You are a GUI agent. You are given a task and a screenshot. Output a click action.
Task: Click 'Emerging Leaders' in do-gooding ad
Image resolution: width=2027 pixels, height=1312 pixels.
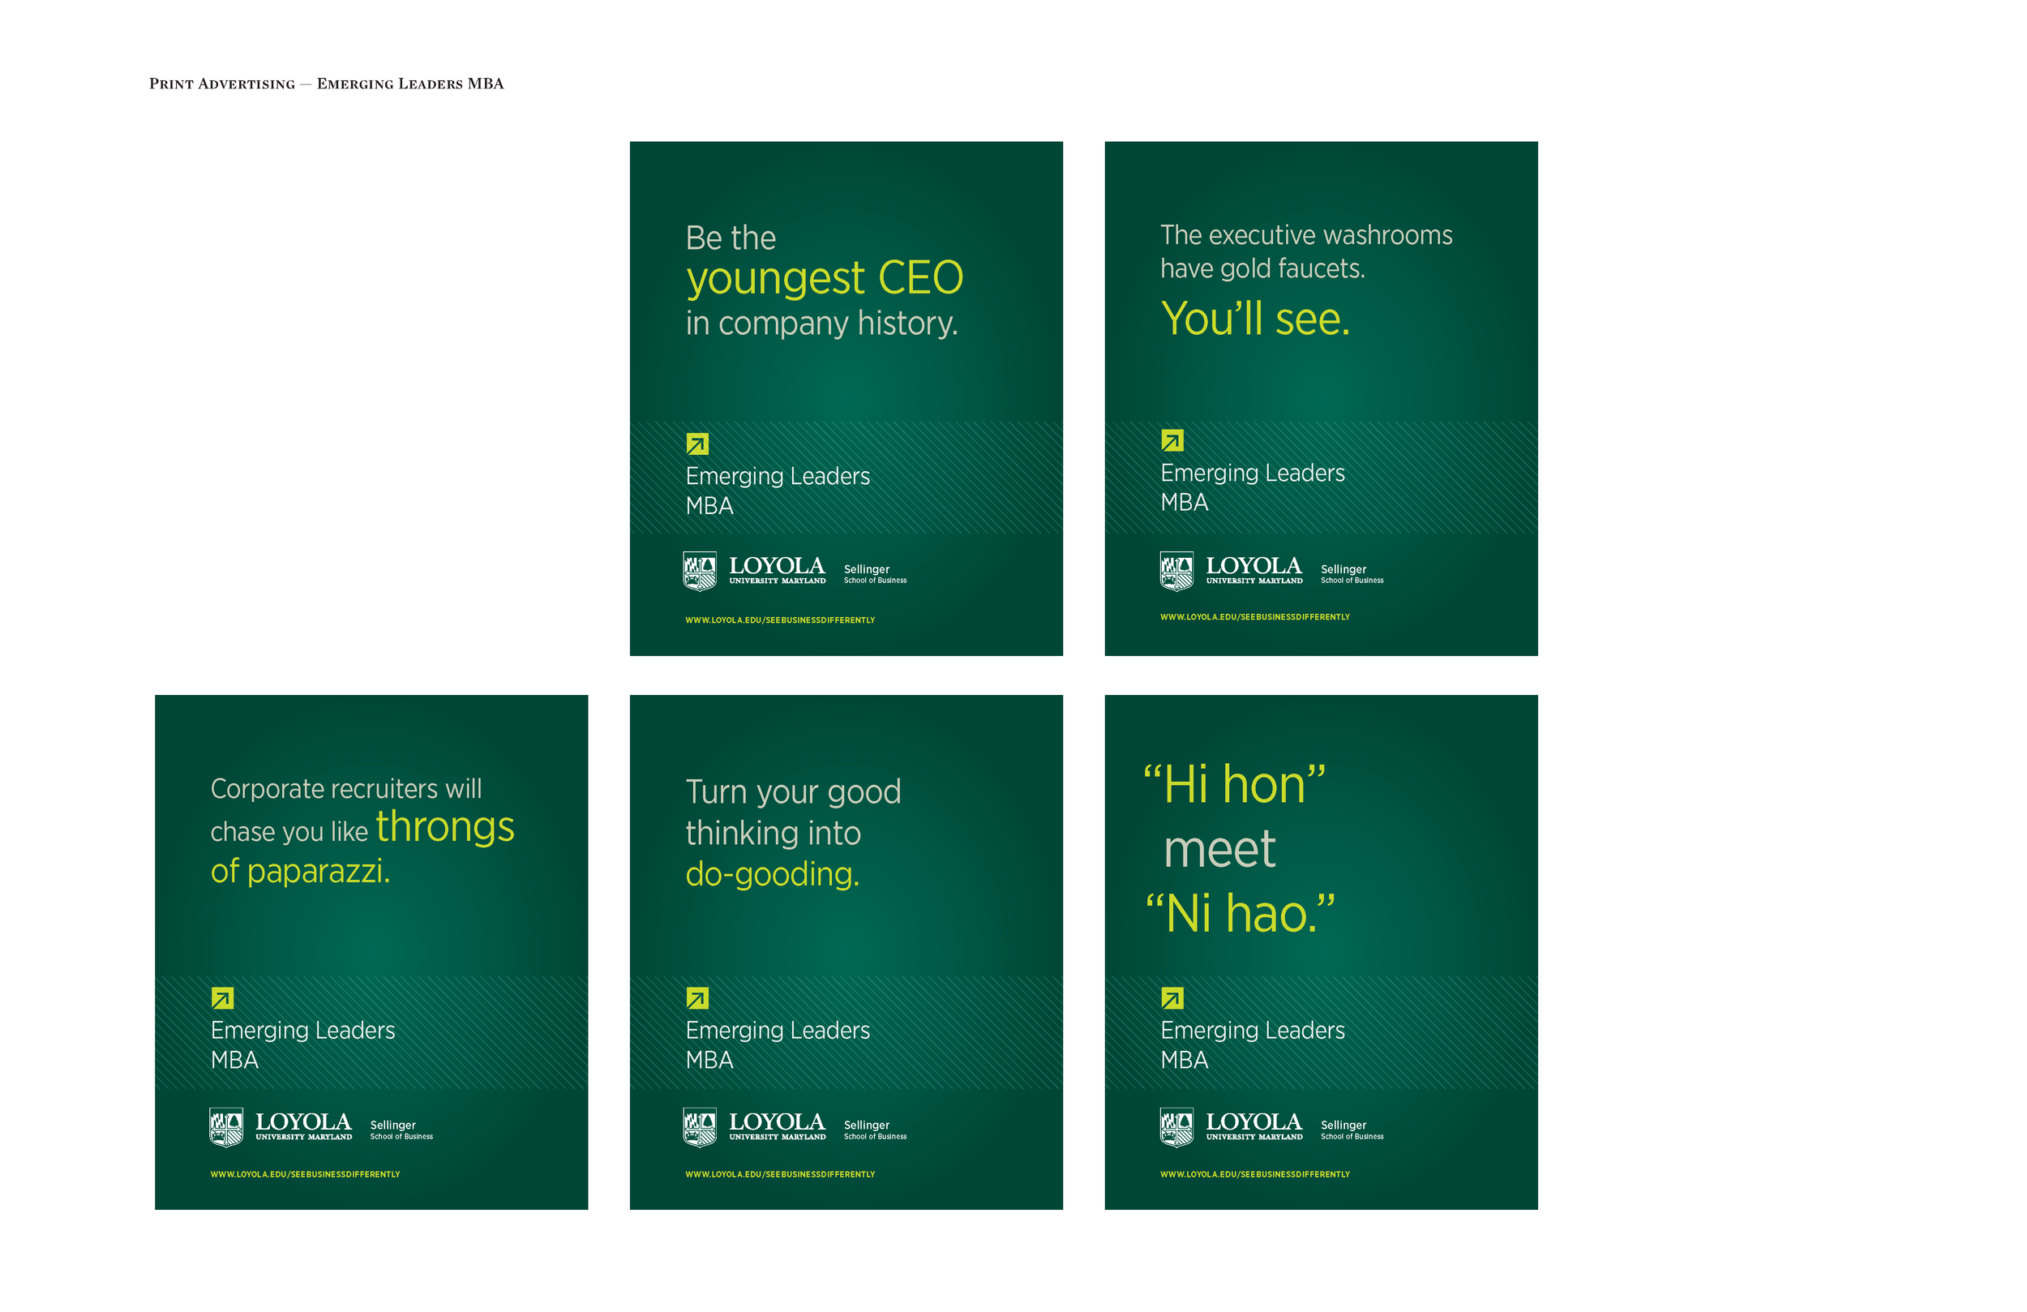tap(778, 1031)
